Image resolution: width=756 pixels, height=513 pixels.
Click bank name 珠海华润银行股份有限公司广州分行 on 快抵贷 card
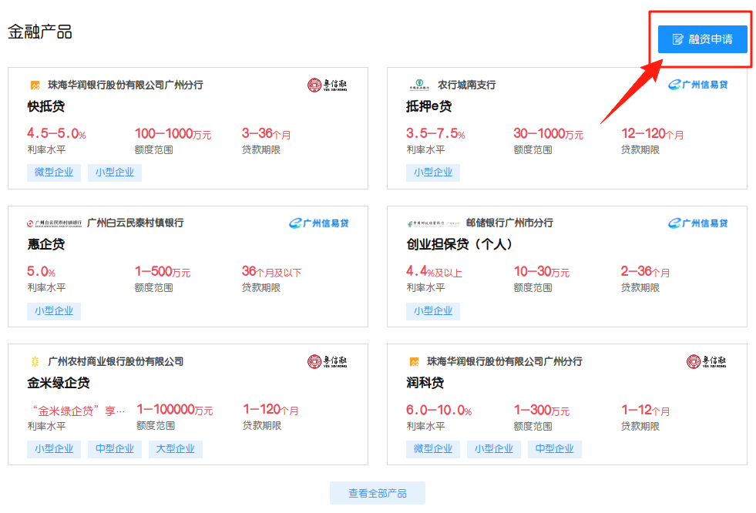pyautogui.click(x=126, y=85)
